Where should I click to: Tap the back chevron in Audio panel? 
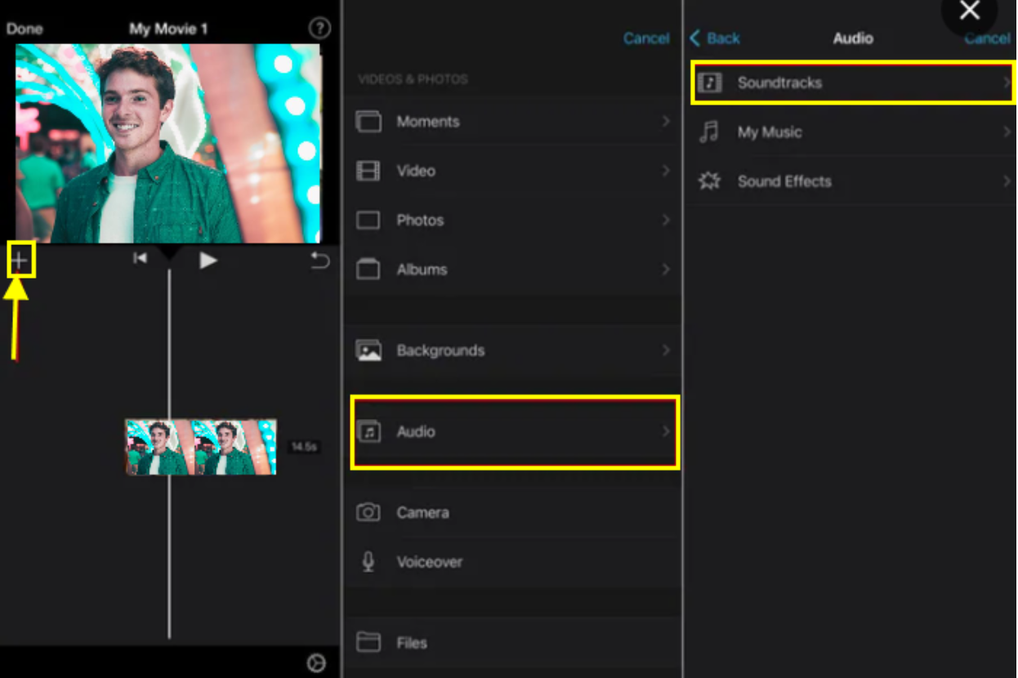695,38
